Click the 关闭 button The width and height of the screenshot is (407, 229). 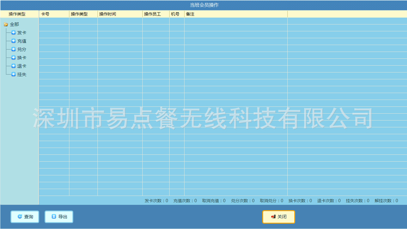[279, 217]
